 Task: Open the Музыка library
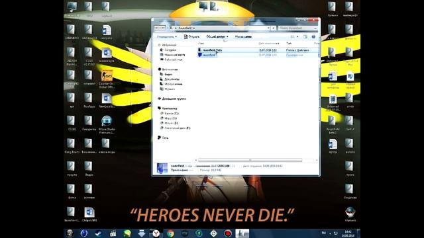(x=170, y=89)
